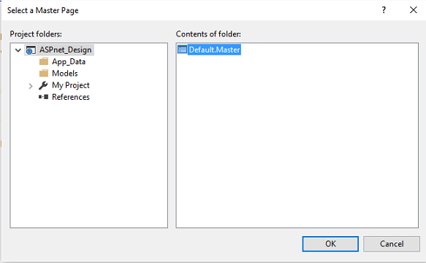Click the App_Data folder icon
This screenshot has height=263, width=426.
coord(44,62)
